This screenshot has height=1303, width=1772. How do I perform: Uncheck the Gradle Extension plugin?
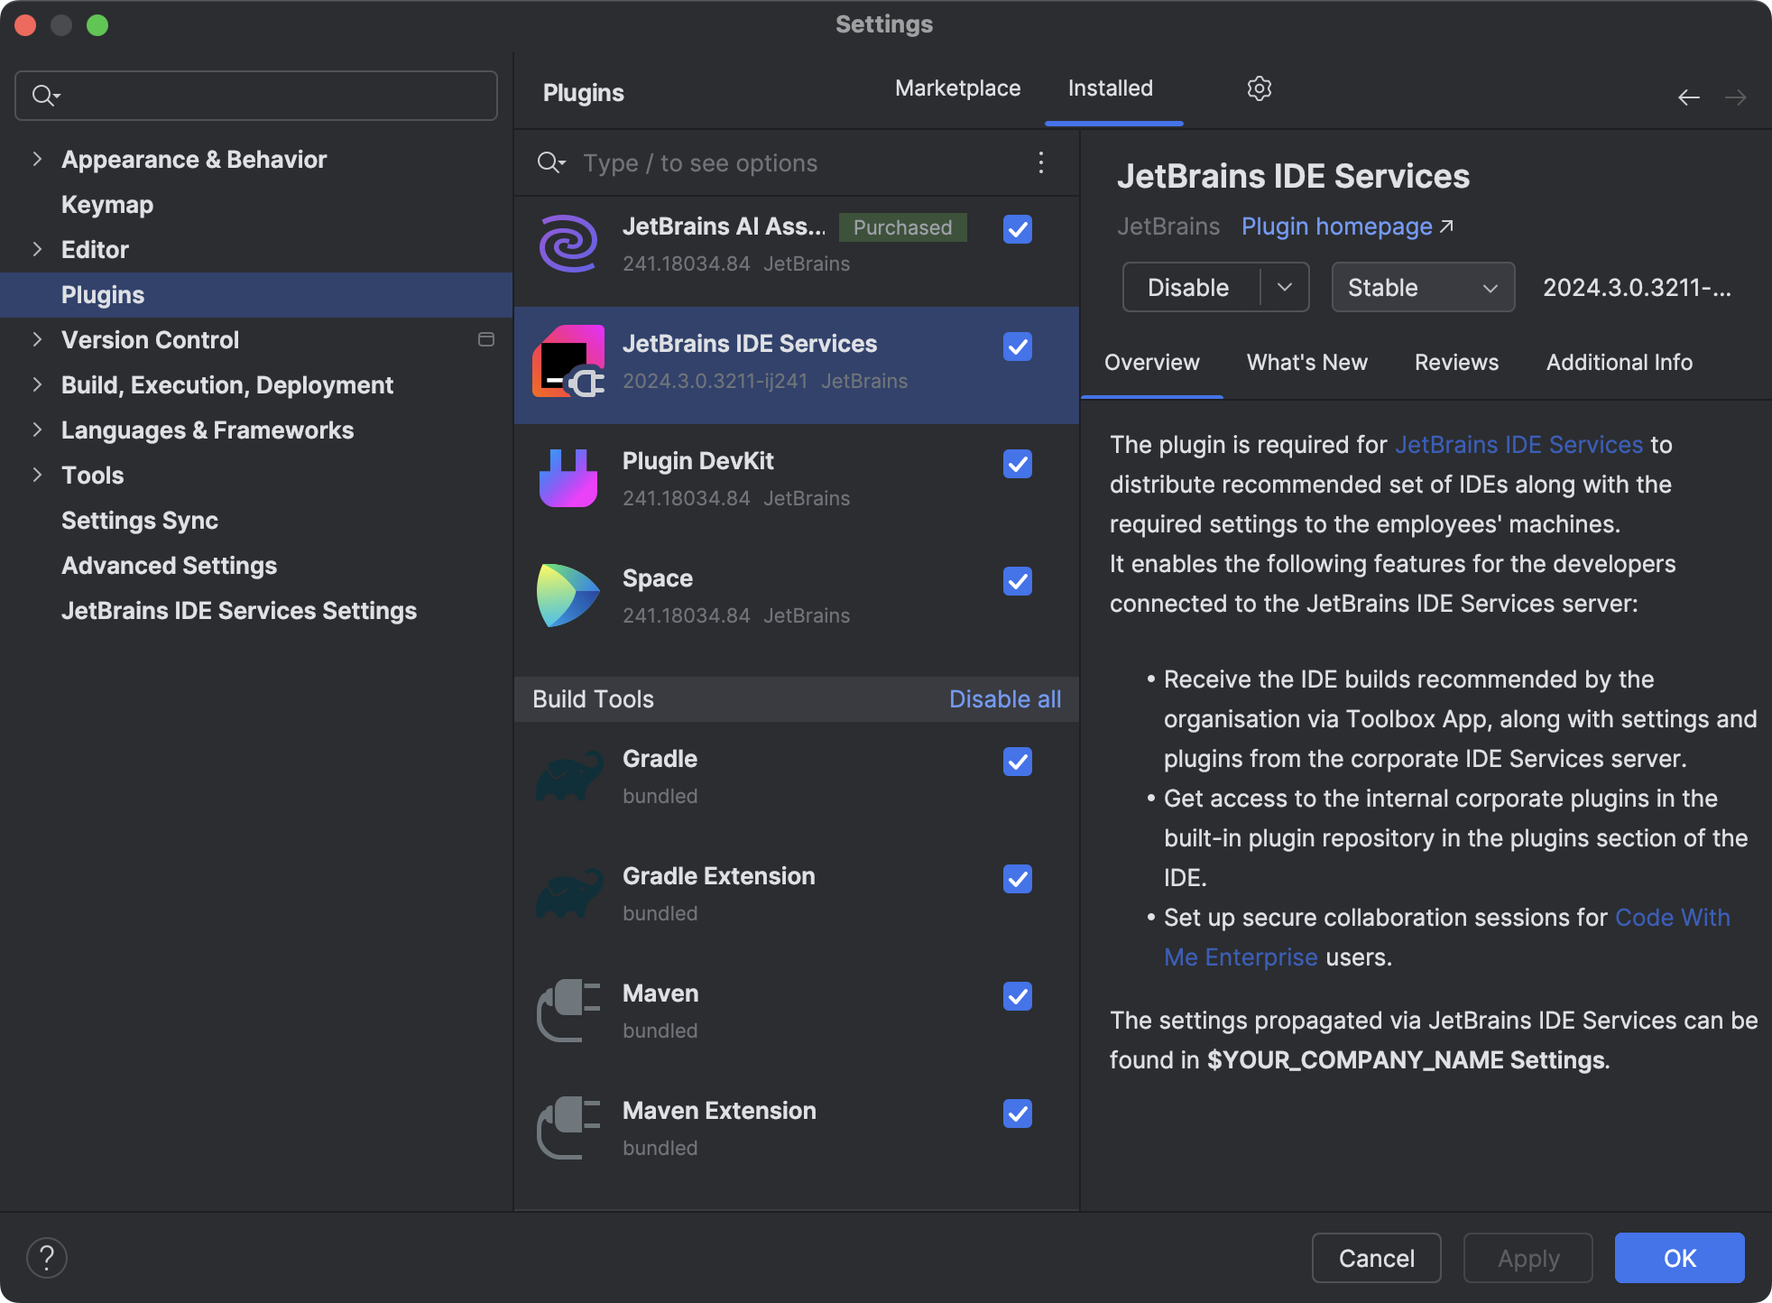1017,879
